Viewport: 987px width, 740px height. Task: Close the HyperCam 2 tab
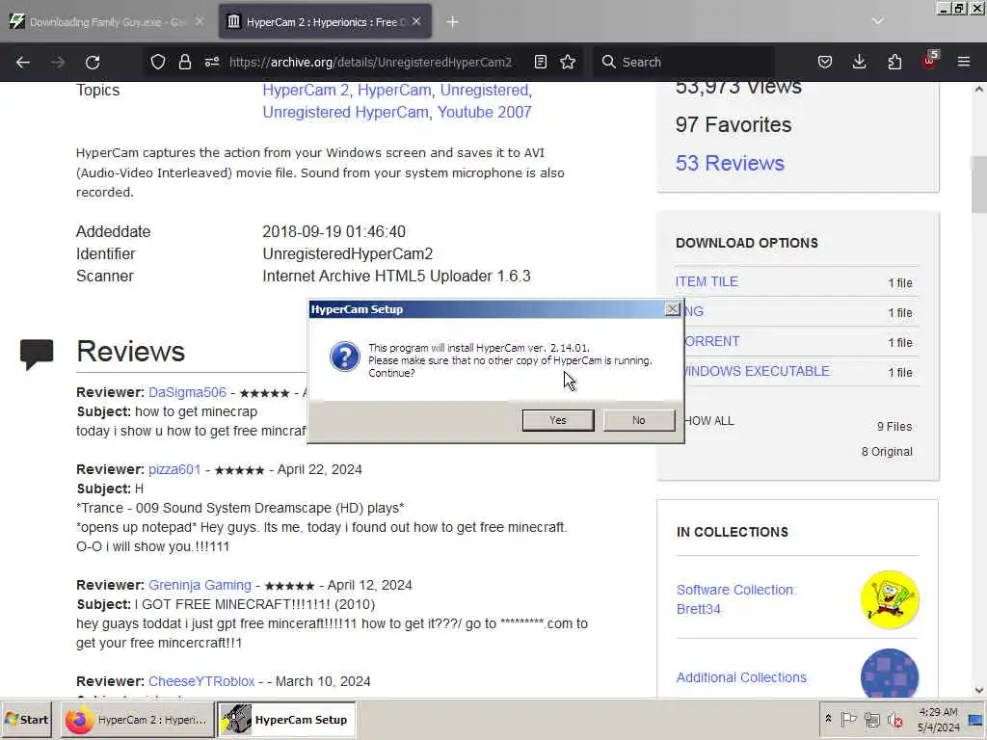[416, 21]
